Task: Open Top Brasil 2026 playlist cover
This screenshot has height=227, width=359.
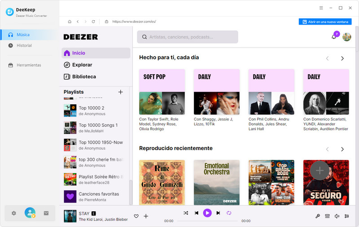Action: pos(271,182)
